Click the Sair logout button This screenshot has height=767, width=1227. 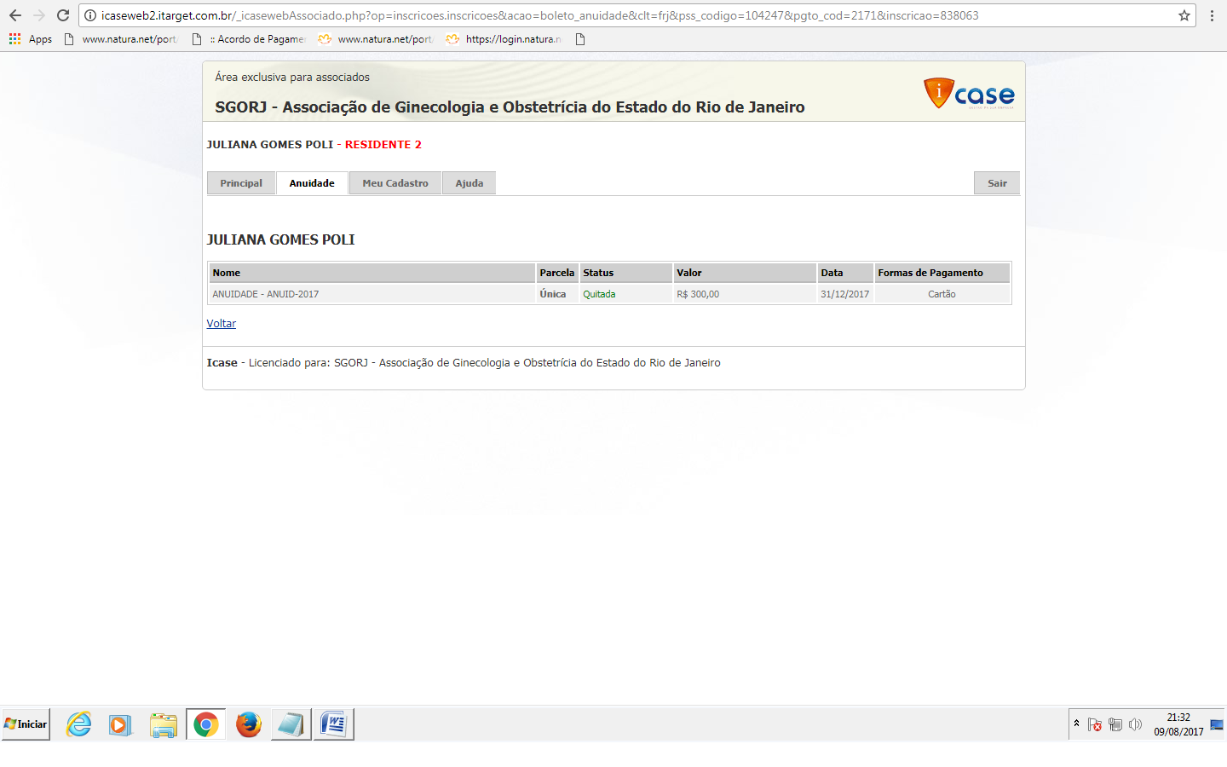pos(997,183)
